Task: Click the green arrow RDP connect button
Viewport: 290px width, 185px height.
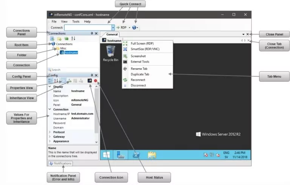Action: [x=118, y=28]
